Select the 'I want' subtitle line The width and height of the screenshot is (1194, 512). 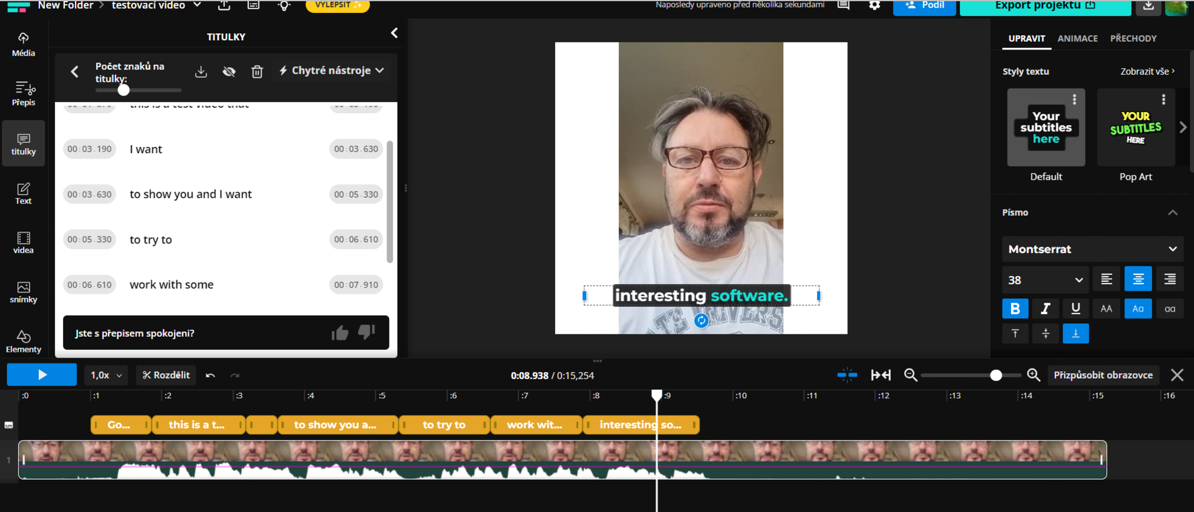tap(146, 149)
